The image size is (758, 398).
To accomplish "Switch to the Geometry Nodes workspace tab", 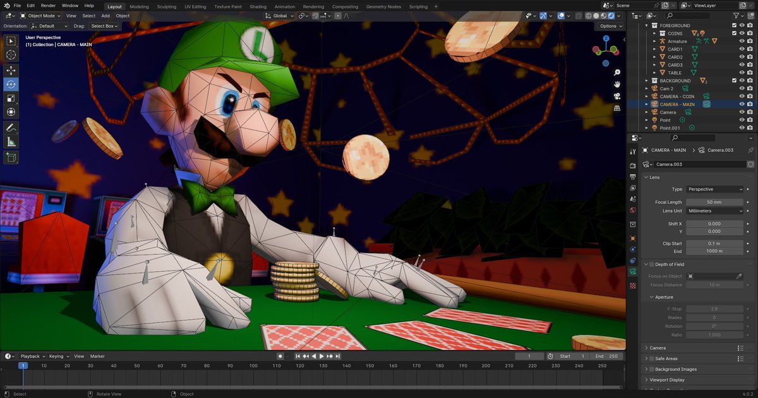I will pos(383,6).
